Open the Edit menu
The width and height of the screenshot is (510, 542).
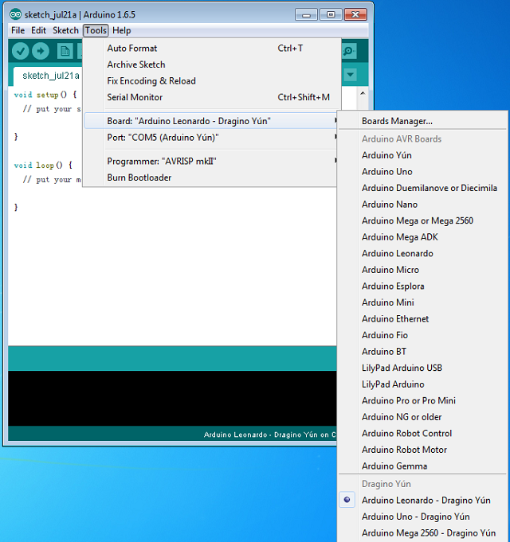click(x=38, y=30)
